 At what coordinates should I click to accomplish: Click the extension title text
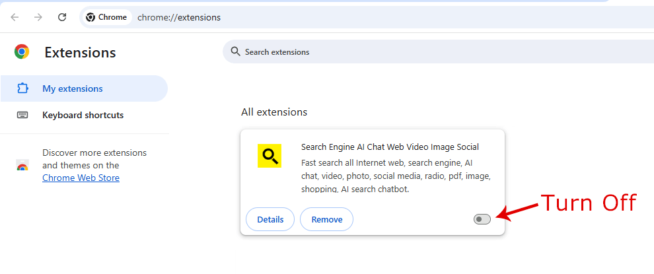tap(390, 147)
